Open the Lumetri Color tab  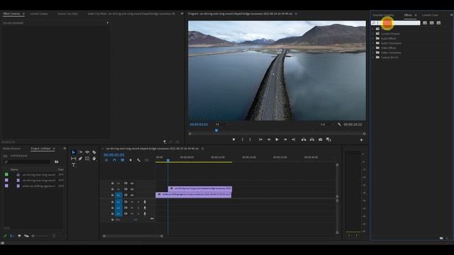[x=430, y=15]
